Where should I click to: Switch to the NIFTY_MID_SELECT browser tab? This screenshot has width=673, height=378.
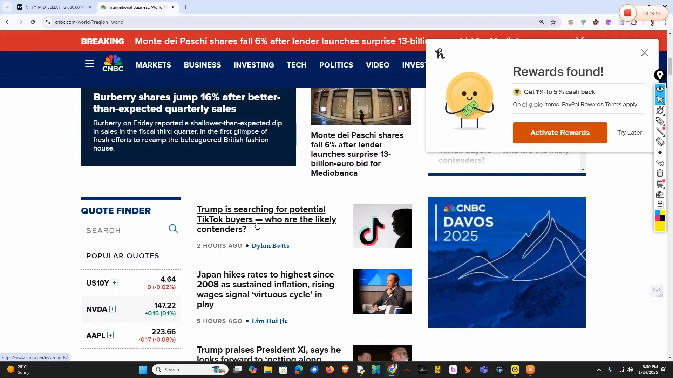[53, 7]
